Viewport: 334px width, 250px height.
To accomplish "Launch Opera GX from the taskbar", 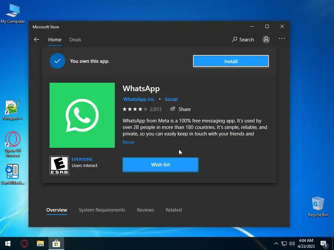I will point(24,243).
